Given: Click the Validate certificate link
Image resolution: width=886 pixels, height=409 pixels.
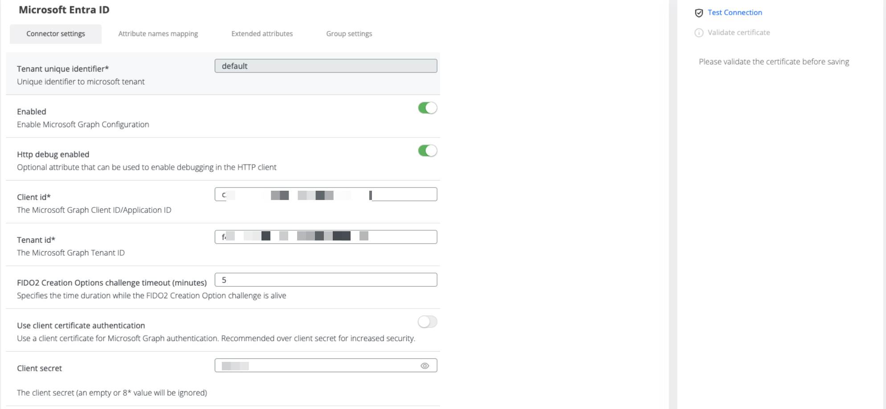Looking at the screenshot, I should (739, 32).
